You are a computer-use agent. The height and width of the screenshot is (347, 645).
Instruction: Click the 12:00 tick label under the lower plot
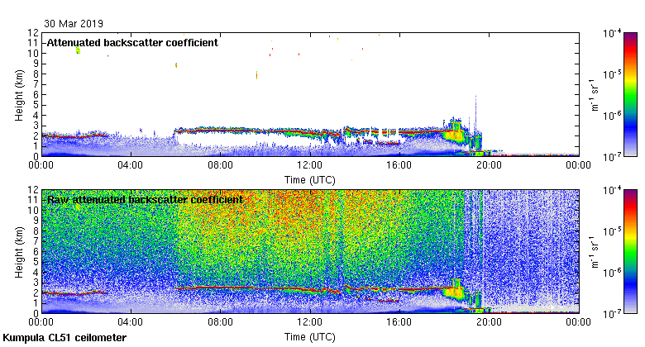pyautogui.click(x=310, y=322)
